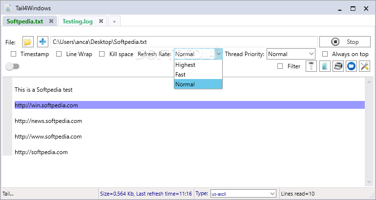The height and width of the screenshot is (200, 376).
Task: Check the Always on top option
Action: click(325, 54)
